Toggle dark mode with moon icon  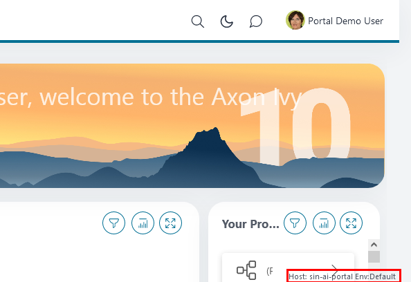click(227, 21)
